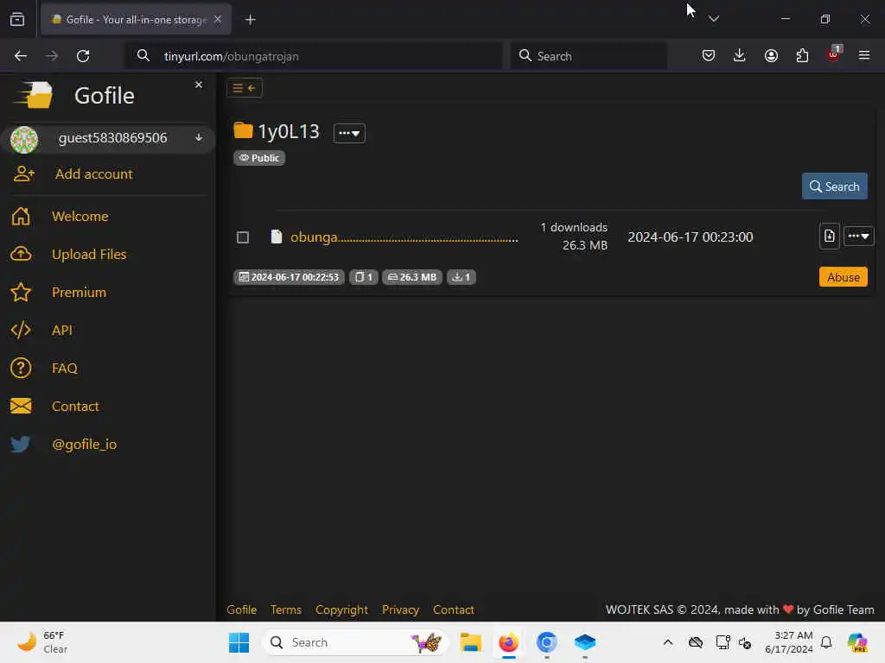Image resolution: width=885 pixels, height=663 pixels.
Task: Open the Firefox hamburger menu
Action: click(x=864, y=55)
